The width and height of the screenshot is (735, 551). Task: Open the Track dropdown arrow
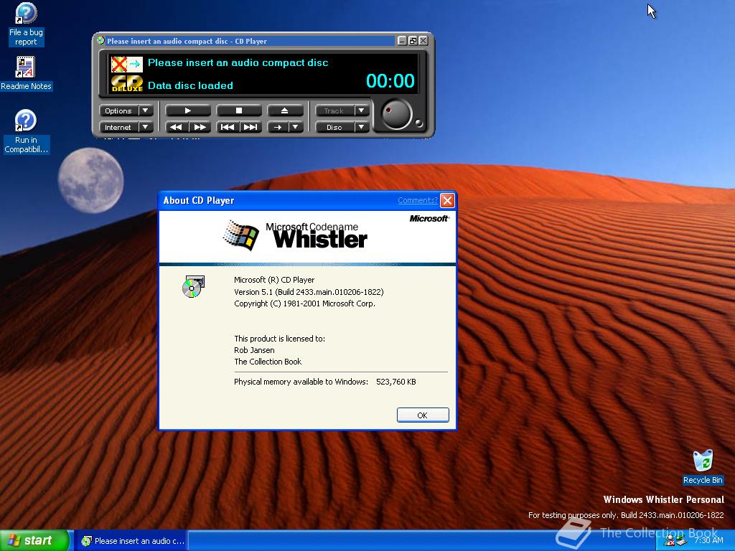pyautogui.click(x=362, y=110)
